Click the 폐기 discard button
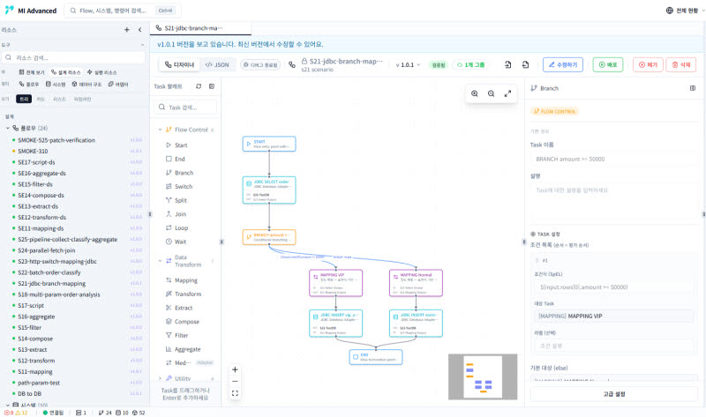The image size is (706, 417). pos(648,64)
